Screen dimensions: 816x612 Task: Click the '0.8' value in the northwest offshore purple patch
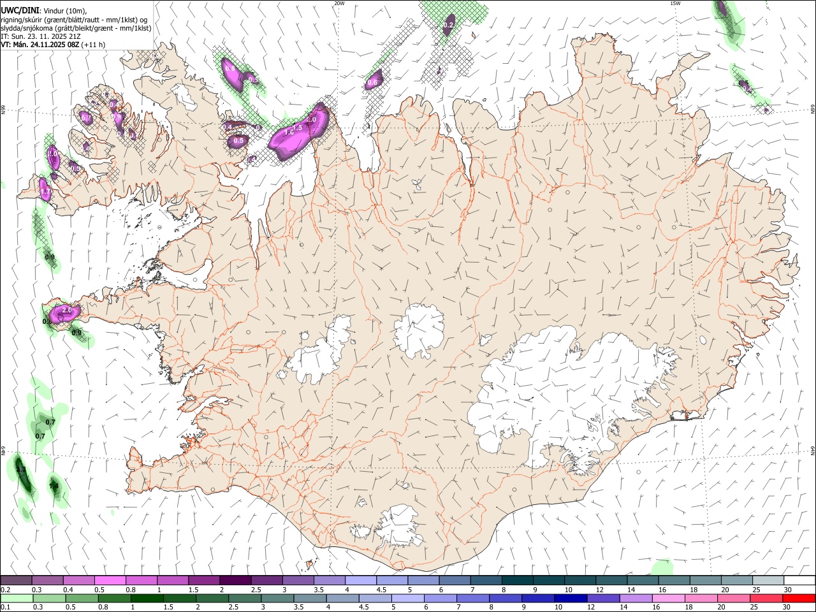click(x=230, y=68)
